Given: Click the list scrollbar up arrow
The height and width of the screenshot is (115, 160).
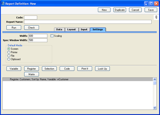Looking at the screenshot, I should (155, 79).
